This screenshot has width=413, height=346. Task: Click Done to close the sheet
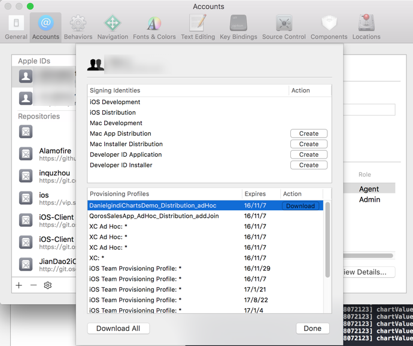click(x=312, y=329)
